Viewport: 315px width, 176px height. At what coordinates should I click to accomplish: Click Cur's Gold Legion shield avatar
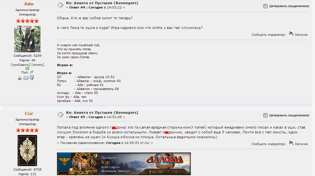pos(27,150)
